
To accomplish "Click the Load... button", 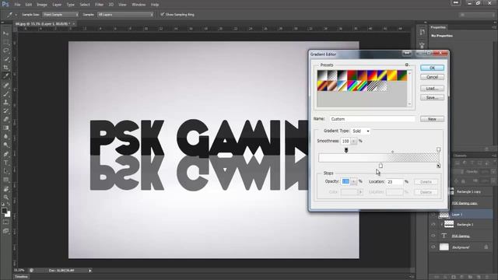I will (x=432, y=88).
